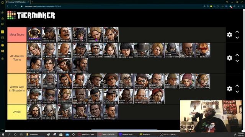Select the Dwight Horrific Demise card
Viewport: 245px width, 137px height.
coord(80,81)
